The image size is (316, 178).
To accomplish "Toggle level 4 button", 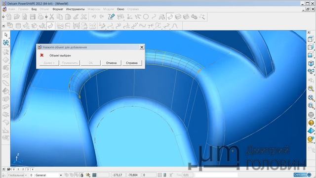I will [x=32, y=169].
